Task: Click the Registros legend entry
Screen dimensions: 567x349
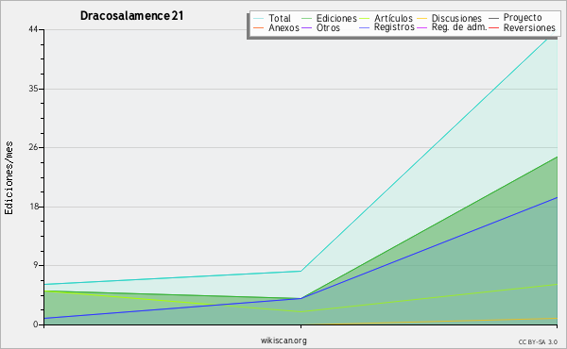Action: point(387,27)
